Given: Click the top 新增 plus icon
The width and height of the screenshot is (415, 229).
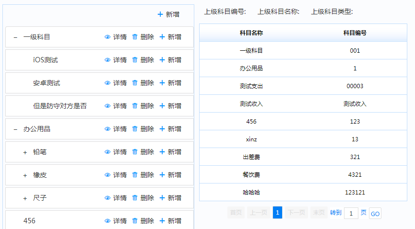Looking at the screenshot, I should click(x=160, y=14).
